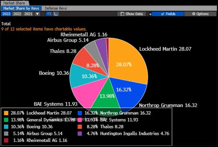Select Market Share by Revs tab
The width and height of the screenshot is (218, 147).
(21, 8)
